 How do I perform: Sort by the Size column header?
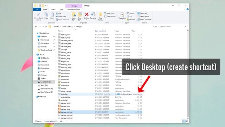134,31
